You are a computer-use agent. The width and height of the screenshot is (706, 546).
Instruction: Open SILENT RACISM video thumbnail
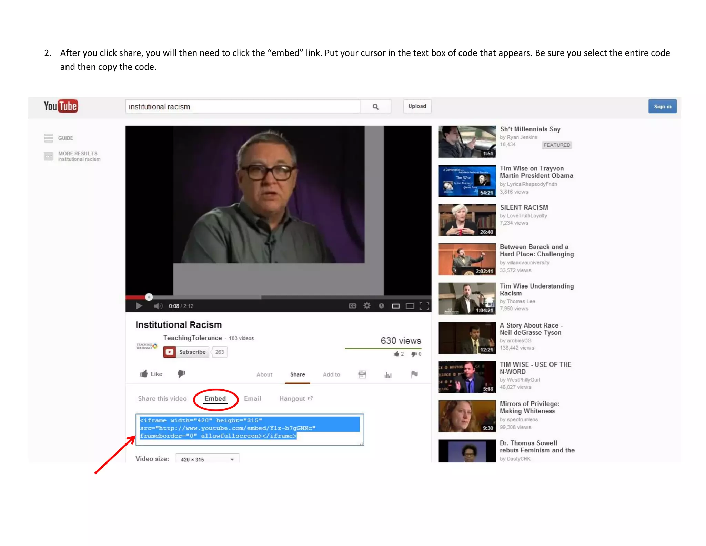[x=467, y=220]
